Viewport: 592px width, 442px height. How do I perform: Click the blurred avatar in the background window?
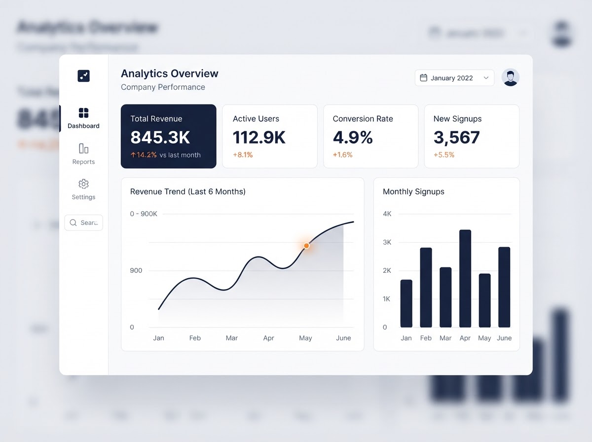[x=562, y=34]
